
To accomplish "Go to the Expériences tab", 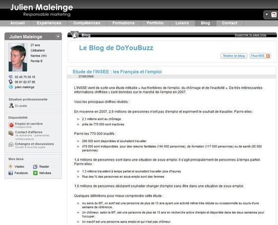I will coord(49,23).
